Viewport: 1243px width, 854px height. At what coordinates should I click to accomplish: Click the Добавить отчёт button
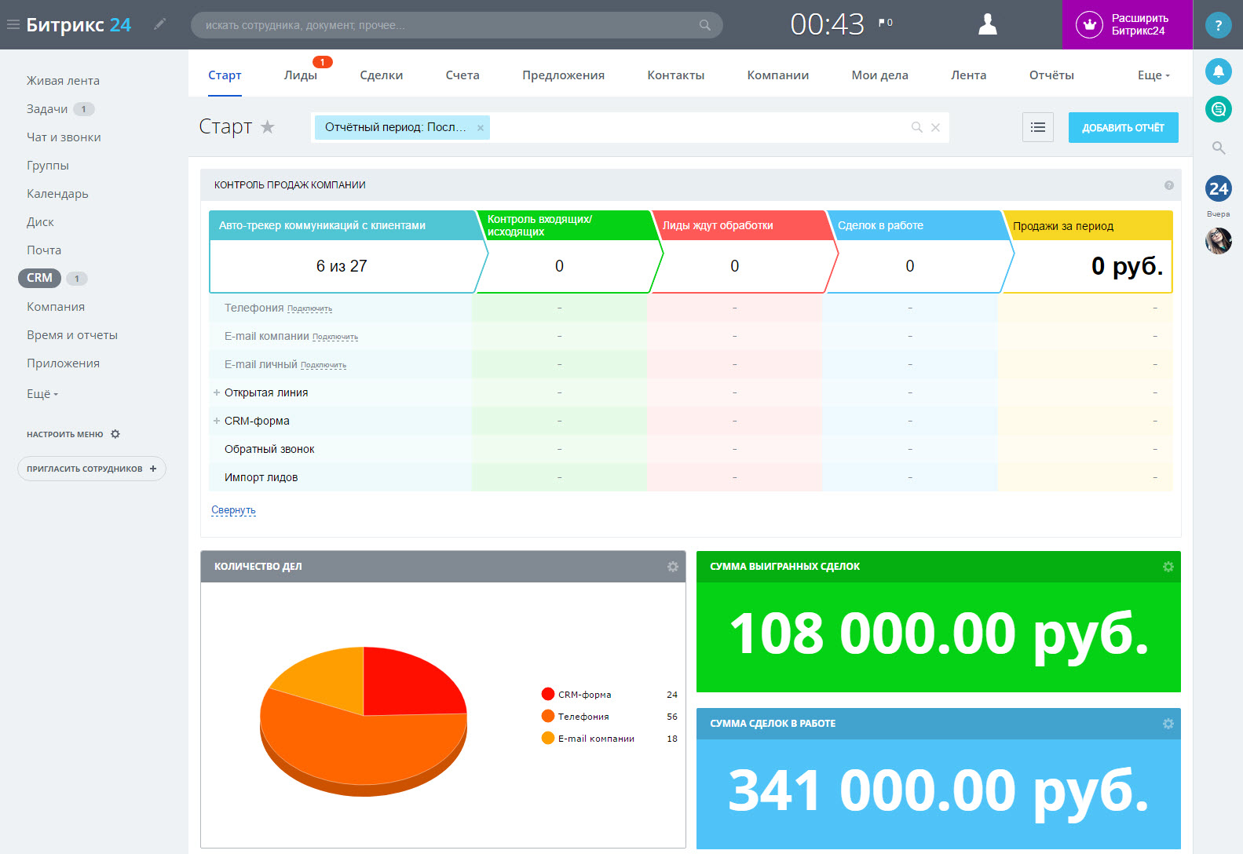(x=1123, y=127)
